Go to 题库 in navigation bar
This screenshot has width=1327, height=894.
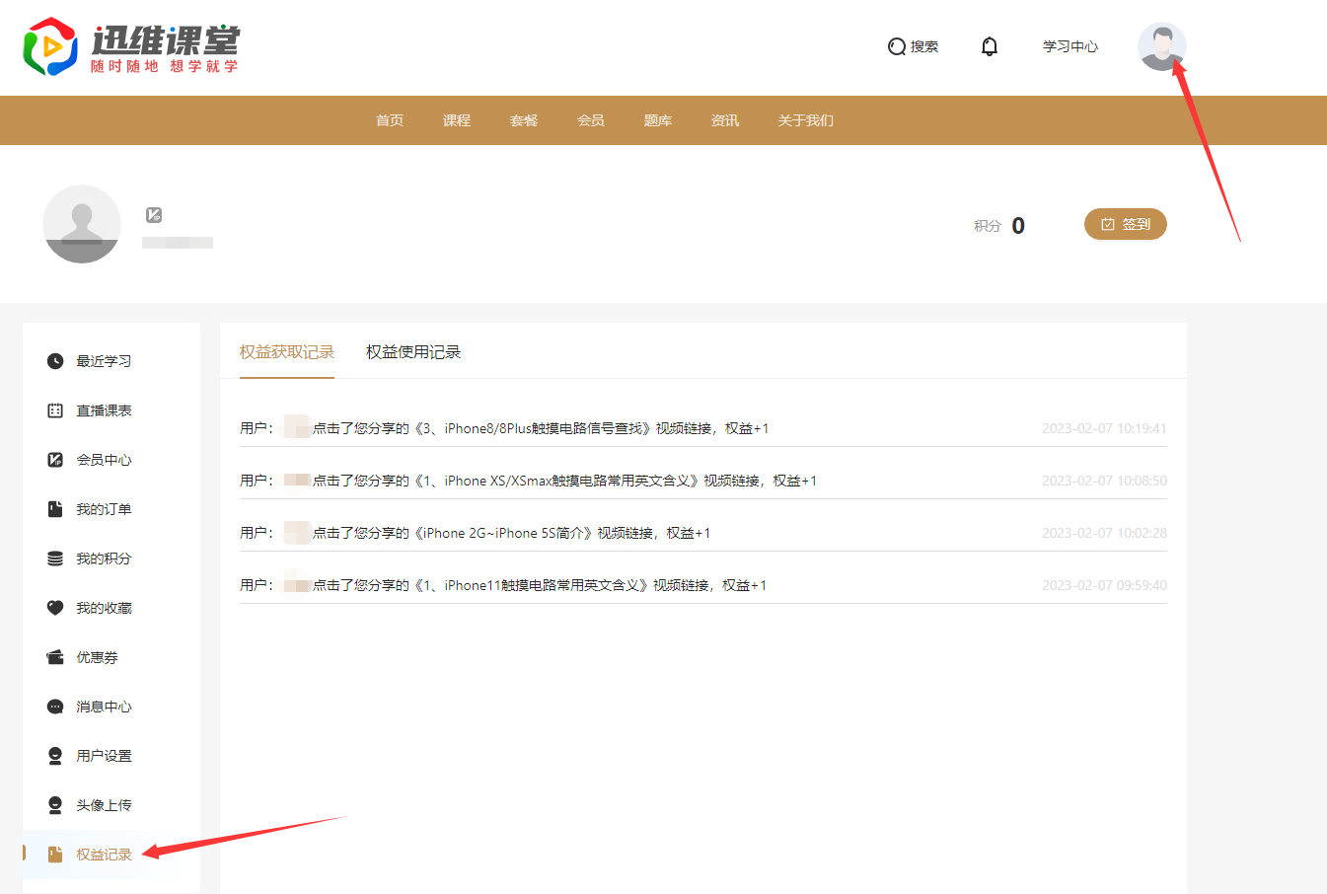coord(658,120)
